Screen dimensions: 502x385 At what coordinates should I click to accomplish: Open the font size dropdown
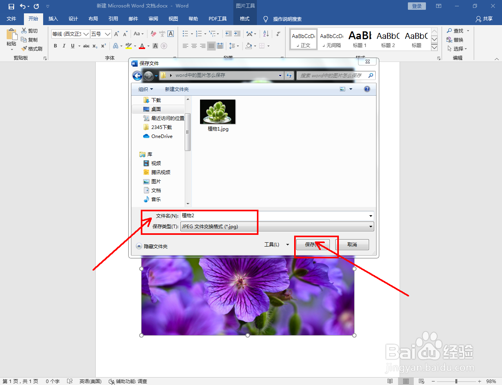click(107, 34)
